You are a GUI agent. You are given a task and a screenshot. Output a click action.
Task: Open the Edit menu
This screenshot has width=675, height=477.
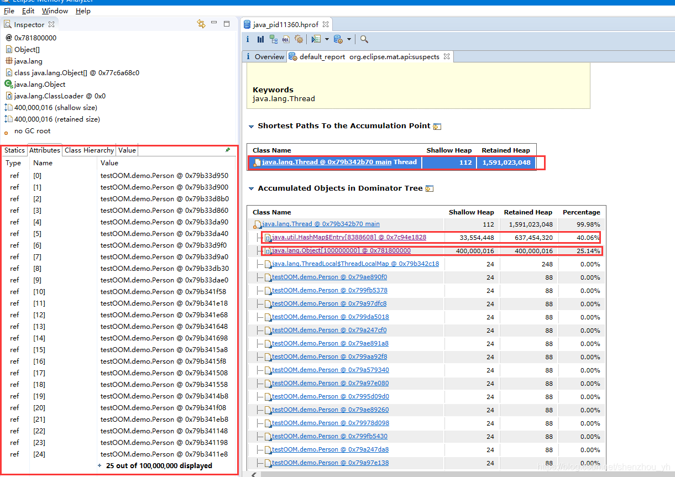point(28,11)
